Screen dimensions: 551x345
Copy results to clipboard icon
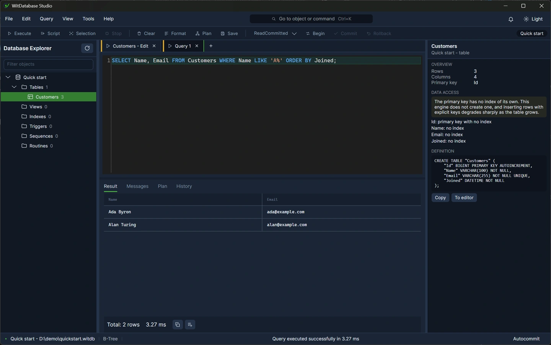coord(178,325)
